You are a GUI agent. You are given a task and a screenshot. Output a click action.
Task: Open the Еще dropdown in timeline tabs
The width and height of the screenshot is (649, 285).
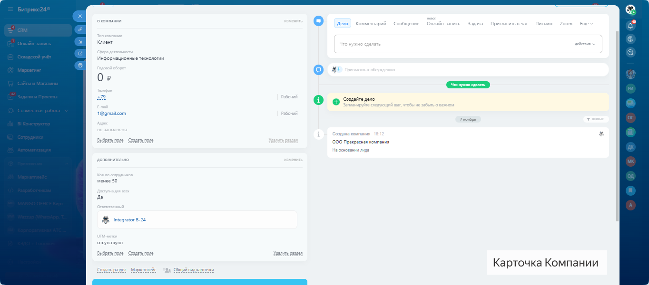click(586, 24)
